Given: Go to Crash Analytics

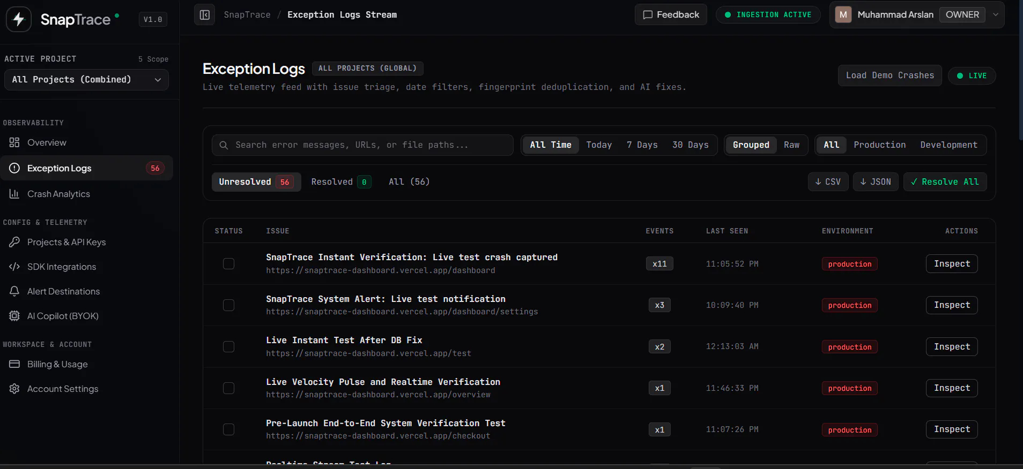Looking at the screenshot, I should tap(86, 194).
